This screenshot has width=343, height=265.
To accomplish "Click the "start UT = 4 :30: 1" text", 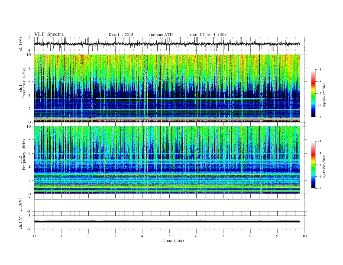I will 209,35.
